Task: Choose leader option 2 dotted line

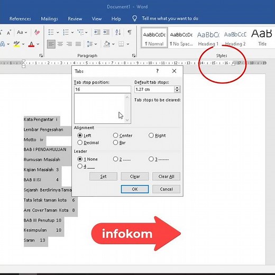Action: [x=115, y=159]
